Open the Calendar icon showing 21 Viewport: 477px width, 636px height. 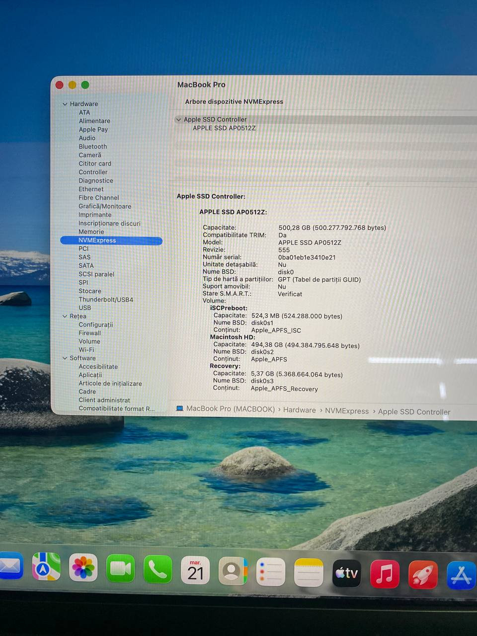(x=195, y=570)
